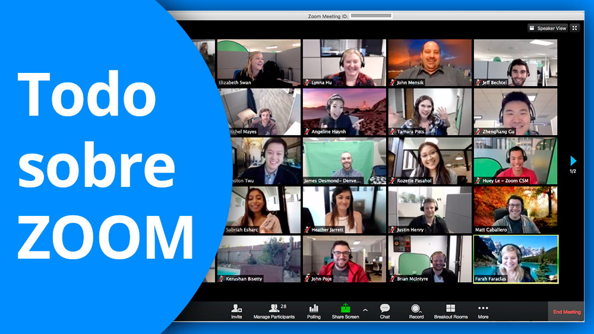Screen dimensions: 594x334
Task: Select Jeff Bechtel's video tile
Action: (x=516, y=63)
